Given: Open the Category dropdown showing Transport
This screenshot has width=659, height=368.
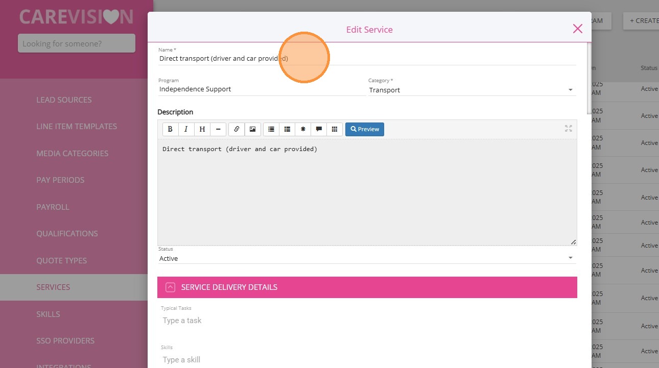Looking at the screenshot, I should (x=472, y=90).
